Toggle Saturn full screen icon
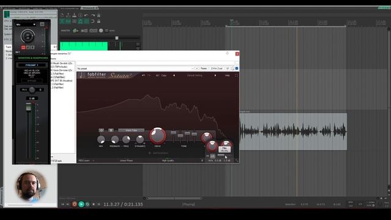The height and width of the screenshot is (220, 391). coord(236,75)
